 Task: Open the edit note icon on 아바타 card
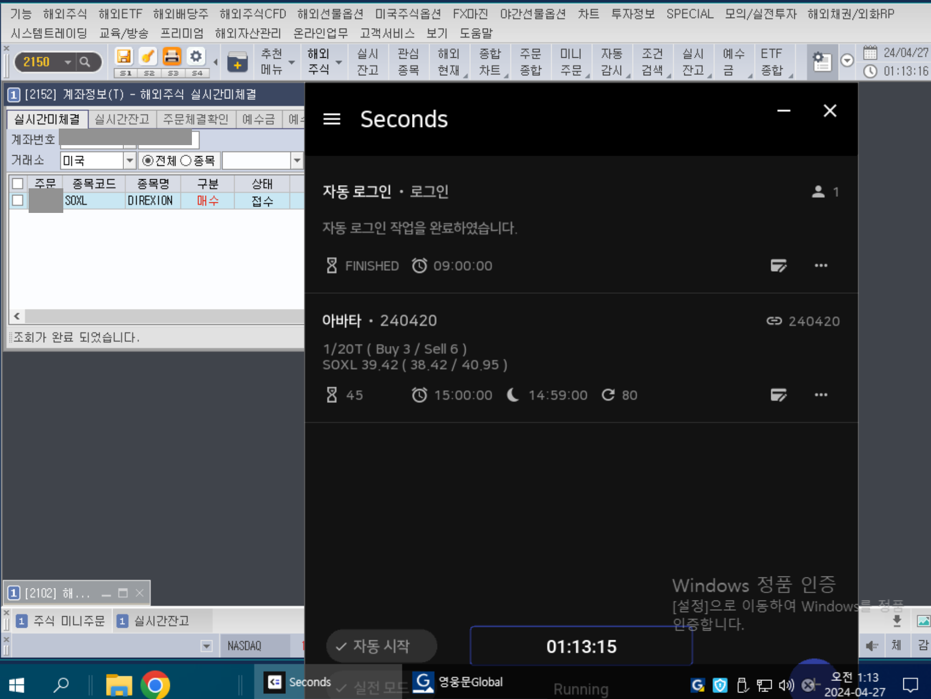click(778, 395)
